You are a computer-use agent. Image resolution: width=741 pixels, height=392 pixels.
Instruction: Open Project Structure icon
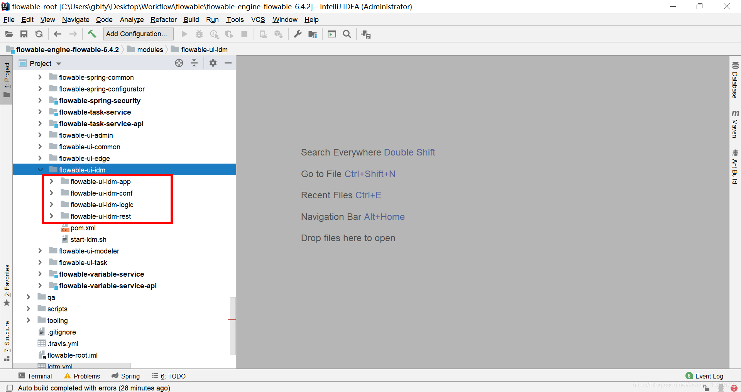[313, 34]
